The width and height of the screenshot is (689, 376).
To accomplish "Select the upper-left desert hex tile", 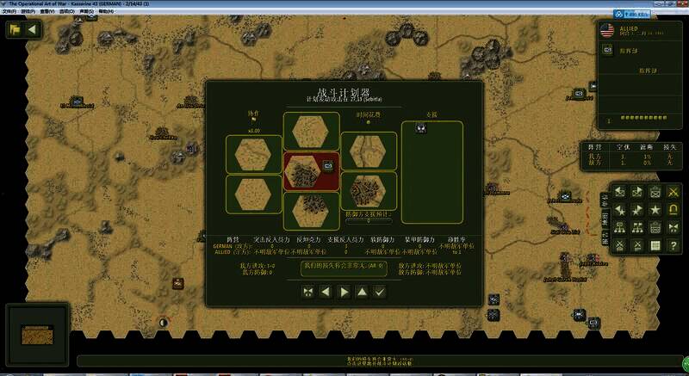I will tap(252, 152).
